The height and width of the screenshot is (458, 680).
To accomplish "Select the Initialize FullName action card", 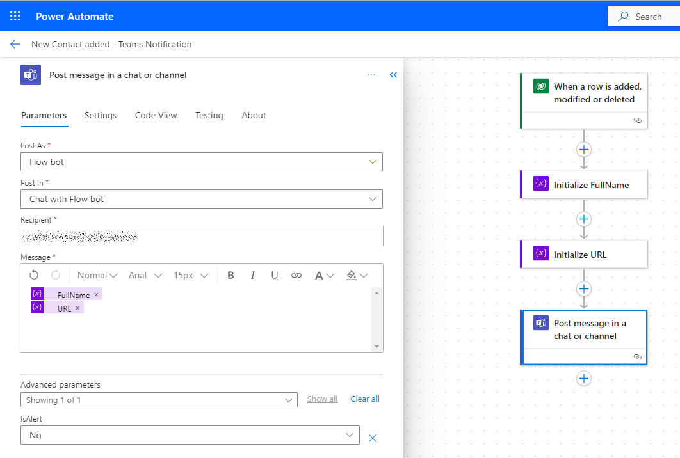I will tap(584, 185).
